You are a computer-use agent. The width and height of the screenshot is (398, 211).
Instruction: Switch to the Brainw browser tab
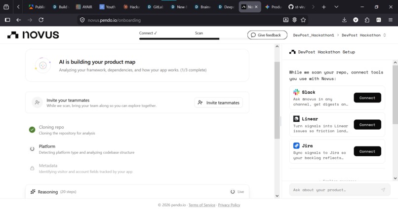pos(202,7)
